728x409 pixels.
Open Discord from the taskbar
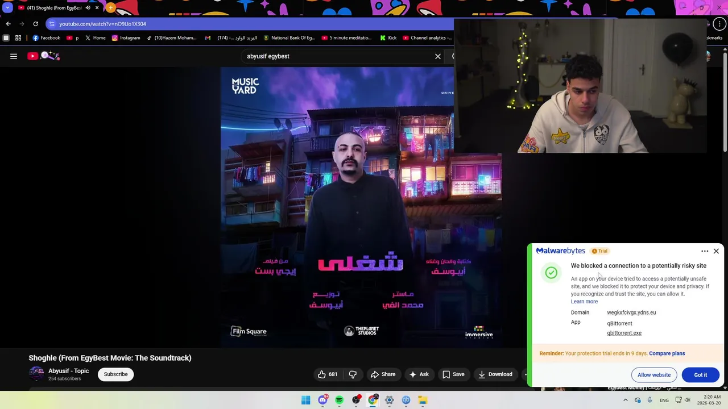(322, 400)
